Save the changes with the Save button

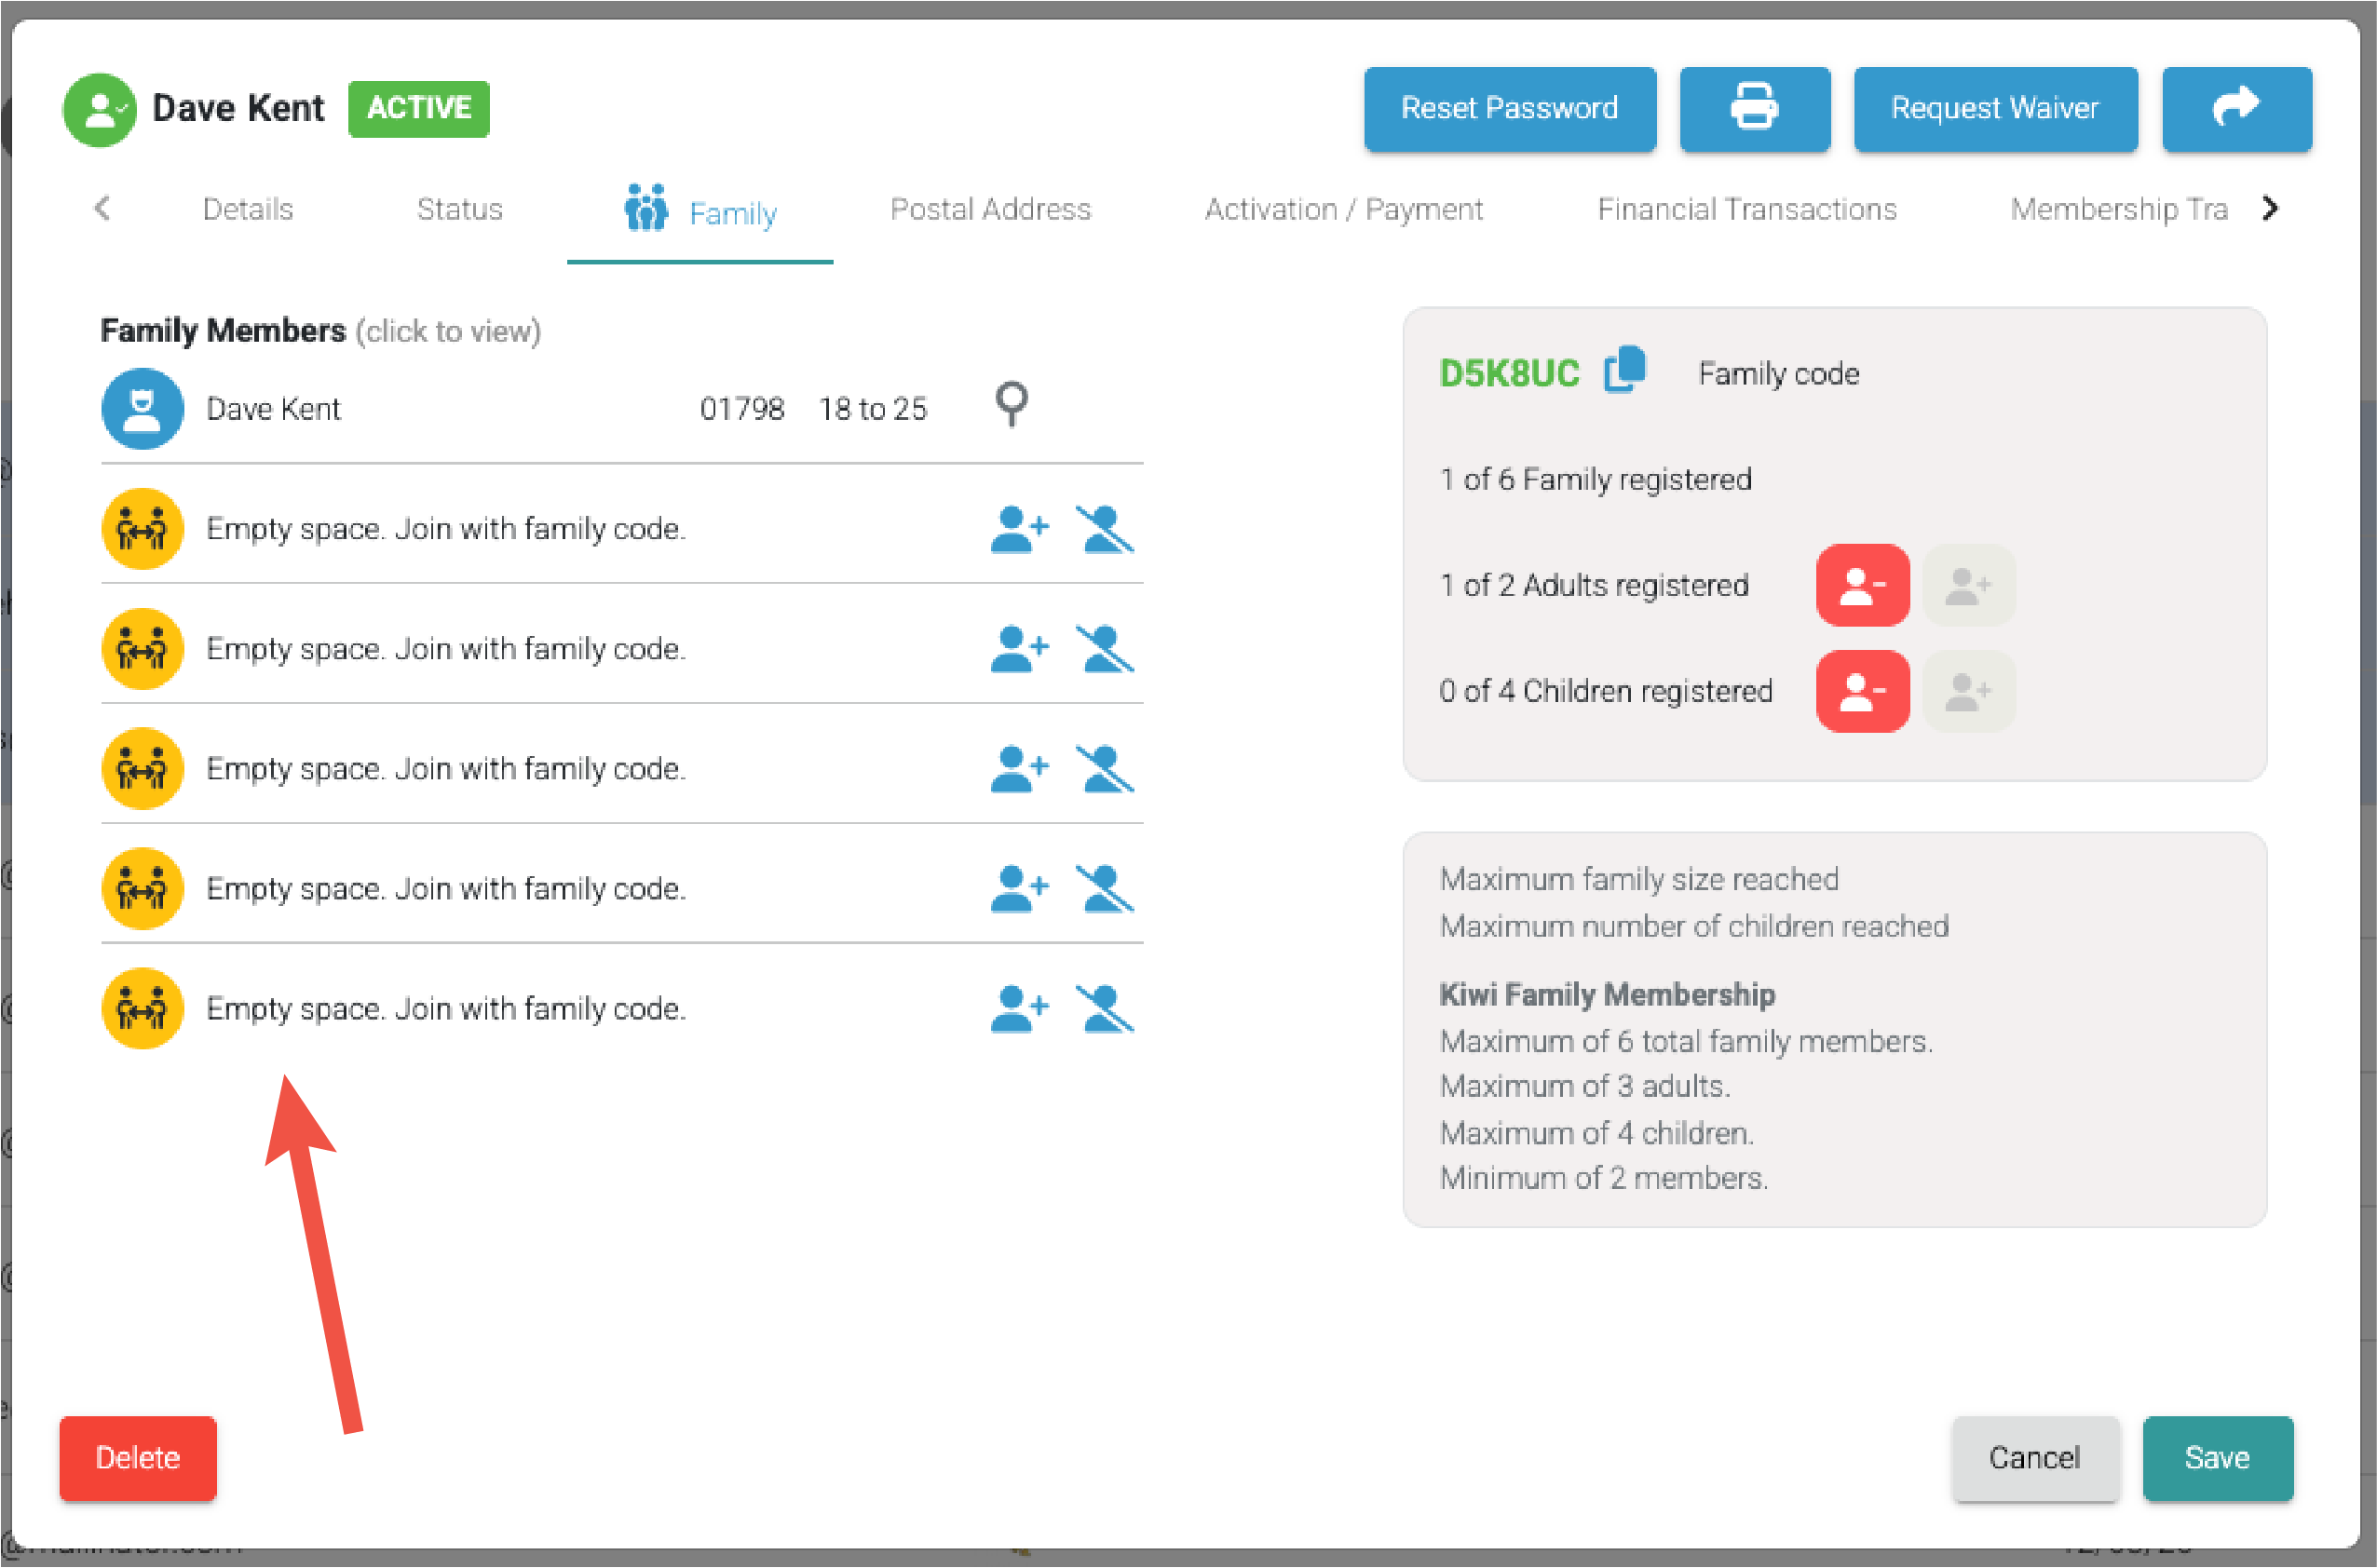[x=2216, y=1457]
